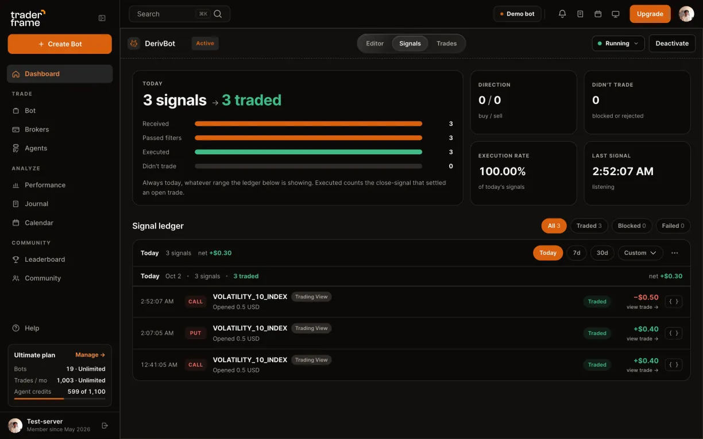Click the DerivBot robot icon
This screenshot has height=439, width=703.
tap(134, 43)
